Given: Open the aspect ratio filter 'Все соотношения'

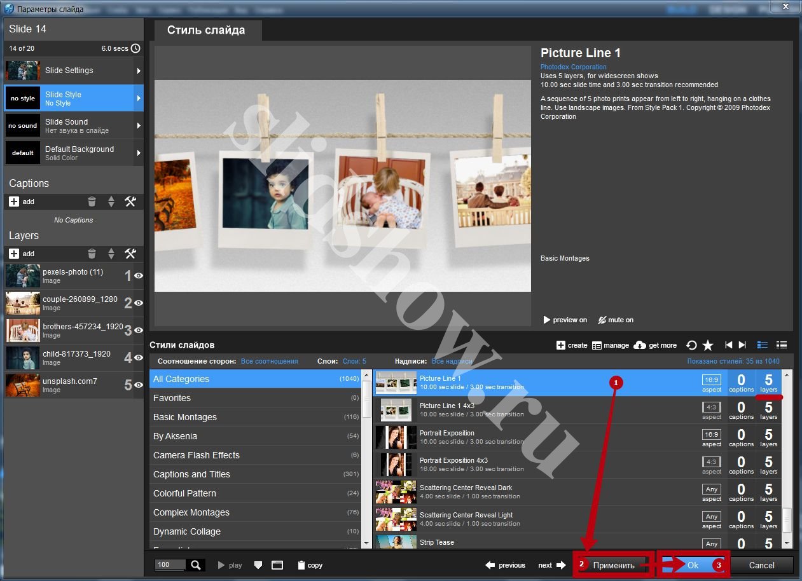Looking at the screenshot, I should pos(270,361).
